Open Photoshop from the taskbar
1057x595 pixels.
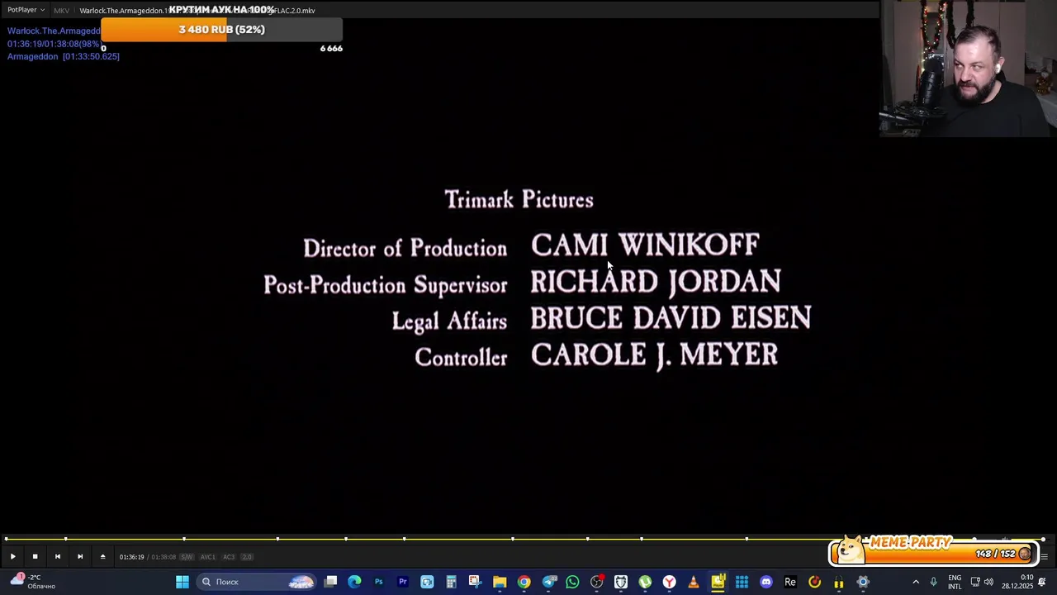(x=379, y=582)
